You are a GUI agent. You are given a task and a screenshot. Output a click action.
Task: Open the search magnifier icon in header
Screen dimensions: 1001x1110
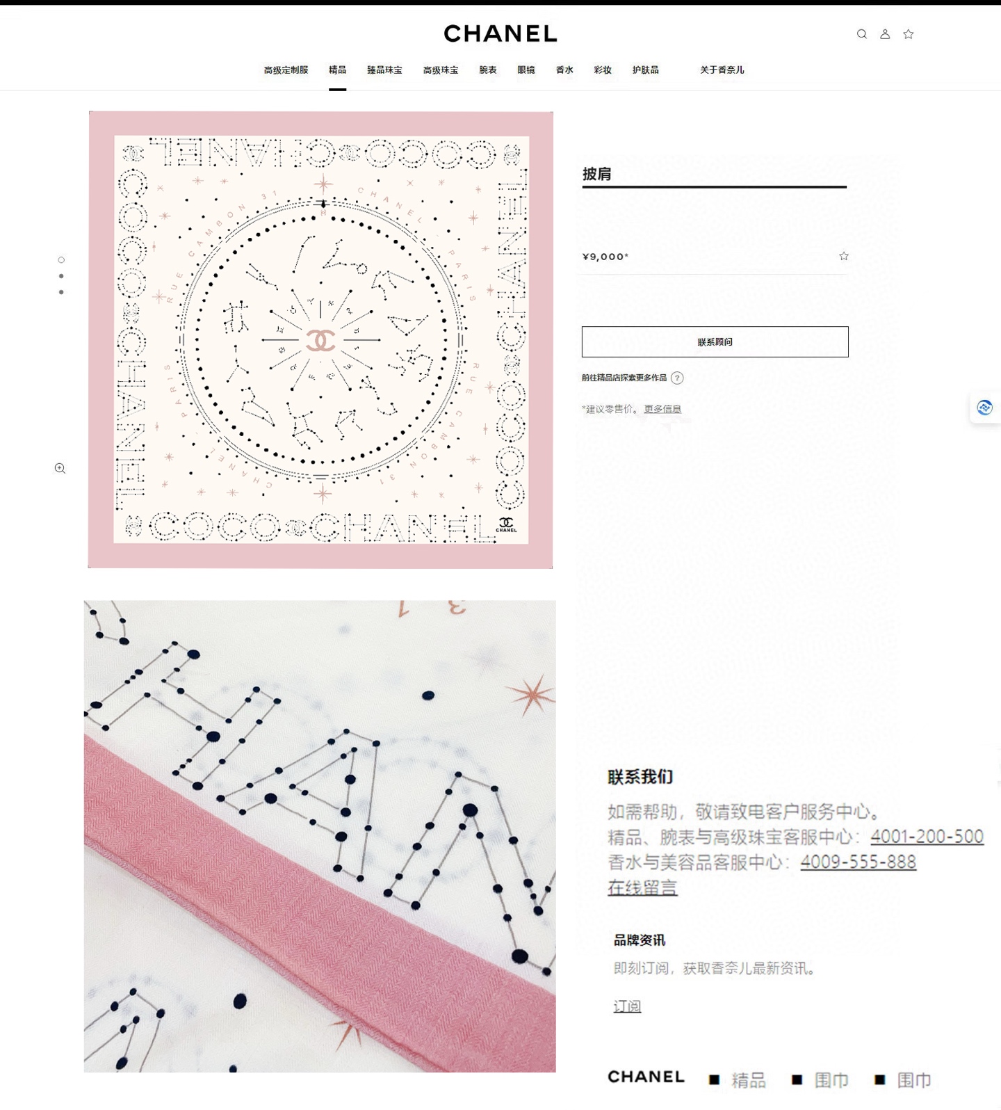pos(861,34)
